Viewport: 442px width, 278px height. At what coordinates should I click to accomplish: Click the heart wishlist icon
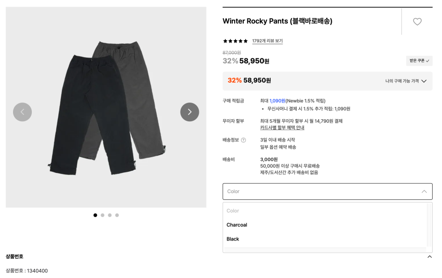417,22
